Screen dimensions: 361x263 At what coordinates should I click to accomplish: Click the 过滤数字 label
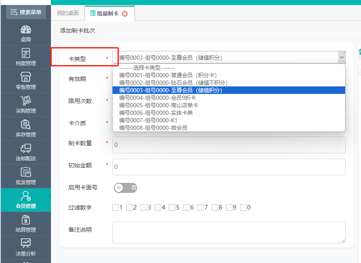pyautogui.click(x=80, y=207)
